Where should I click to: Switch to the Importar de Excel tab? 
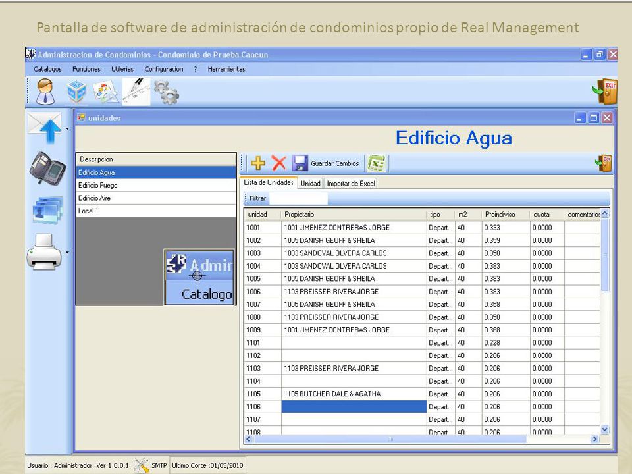pos(351,184)
